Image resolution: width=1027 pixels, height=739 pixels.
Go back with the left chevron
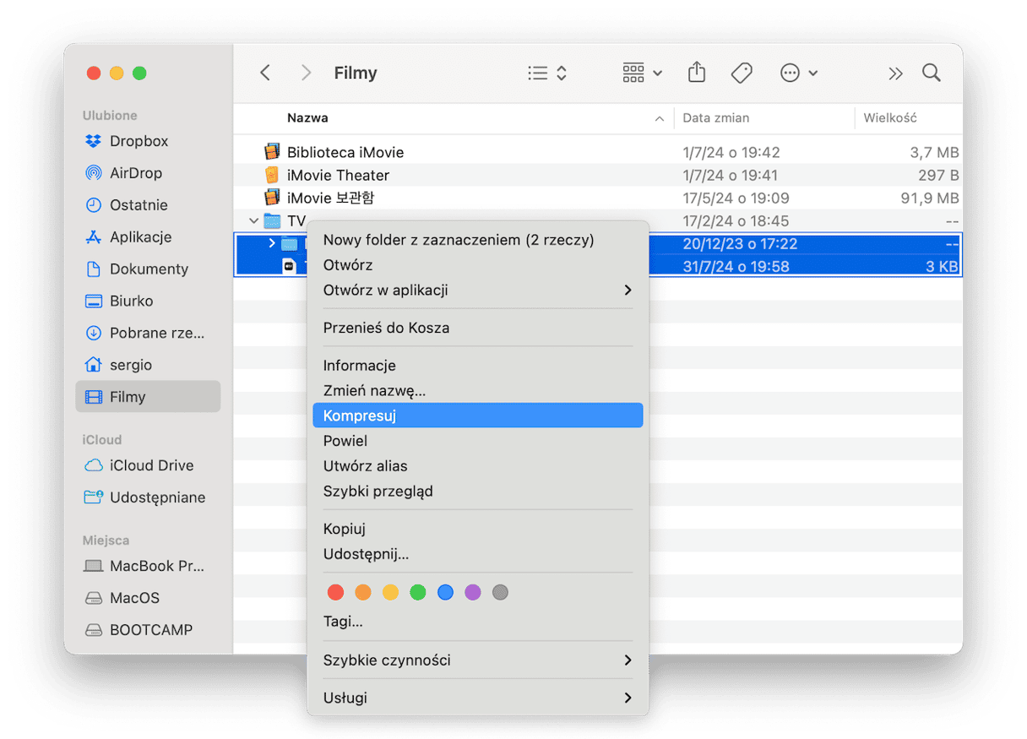pyautogui.click(x=265, y=73)
